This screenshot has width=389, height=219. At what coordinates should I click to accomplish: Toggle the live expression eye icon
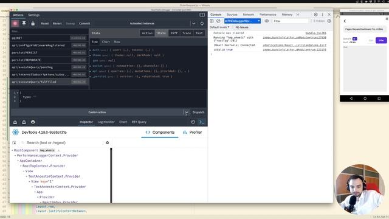pos(267,21)
